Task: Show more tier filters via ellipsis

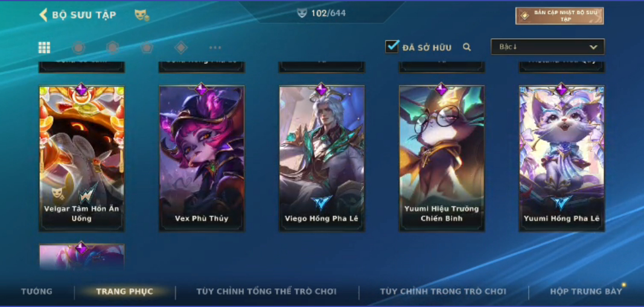Action: coord(215,48)
